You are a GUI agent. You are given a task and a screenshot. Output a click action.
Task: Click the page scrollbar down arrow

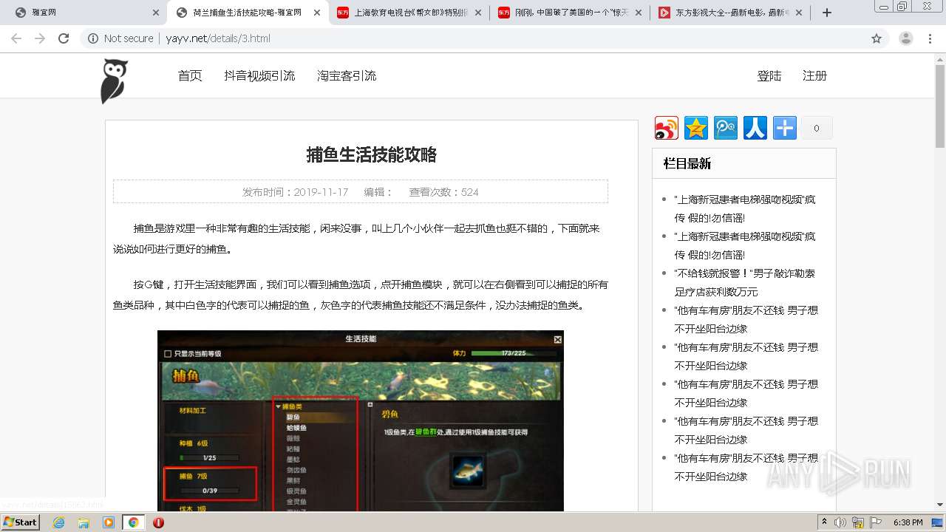click(940, 505)
